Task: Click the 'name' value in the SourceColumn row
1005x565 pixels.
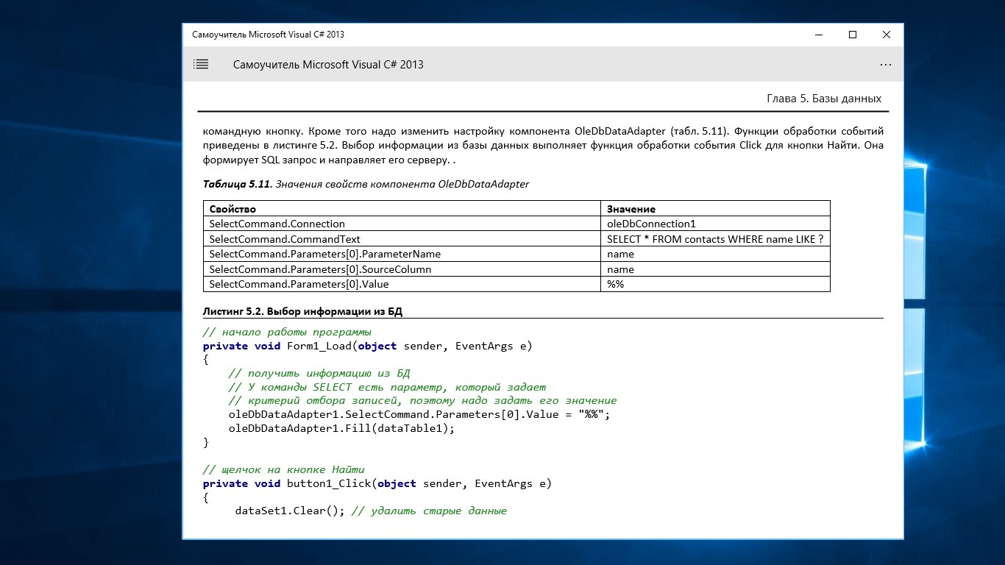Action: click(715, 269)
